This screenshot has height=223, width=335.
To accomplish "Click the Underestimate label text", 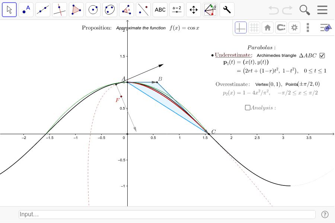I will [233, 55].
